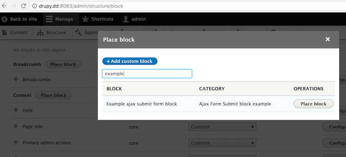Viewport: 346px width, 157px height.
Task: Click drag handle icon for Breadcrumbs row
Action: [x=16, y=79]
